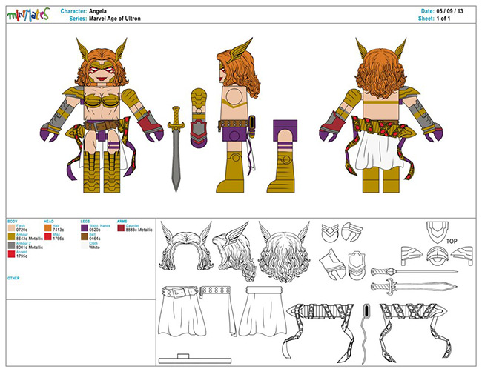Click the '8643c Metallic' color code

point(30,239)
